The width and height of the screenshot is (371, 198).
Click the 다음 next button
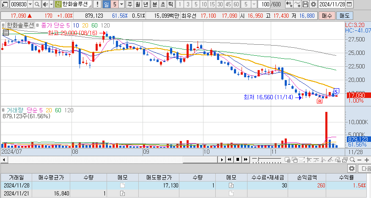[365, 168]
